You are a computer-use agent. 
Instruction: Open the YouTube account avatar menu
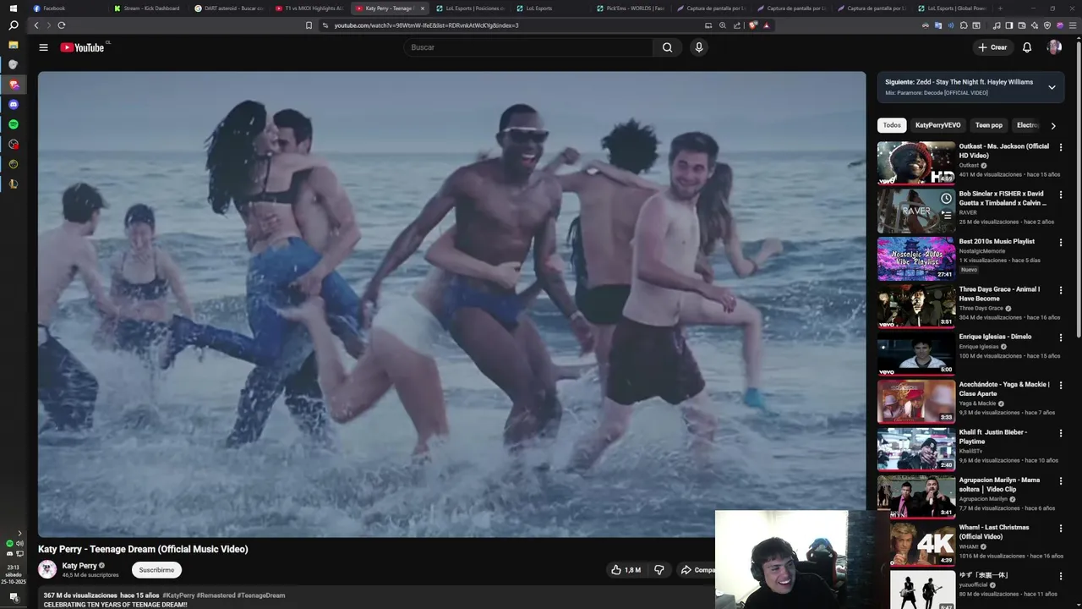click(x=1054, y=47)
